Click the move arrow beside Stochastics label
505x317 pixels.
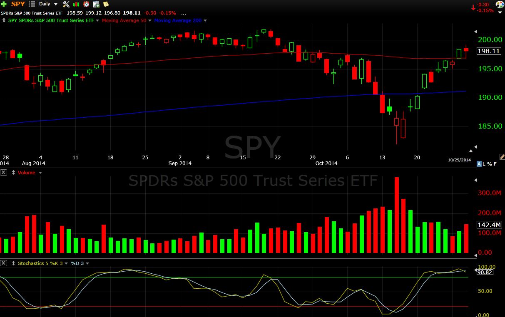pos(14,263)
